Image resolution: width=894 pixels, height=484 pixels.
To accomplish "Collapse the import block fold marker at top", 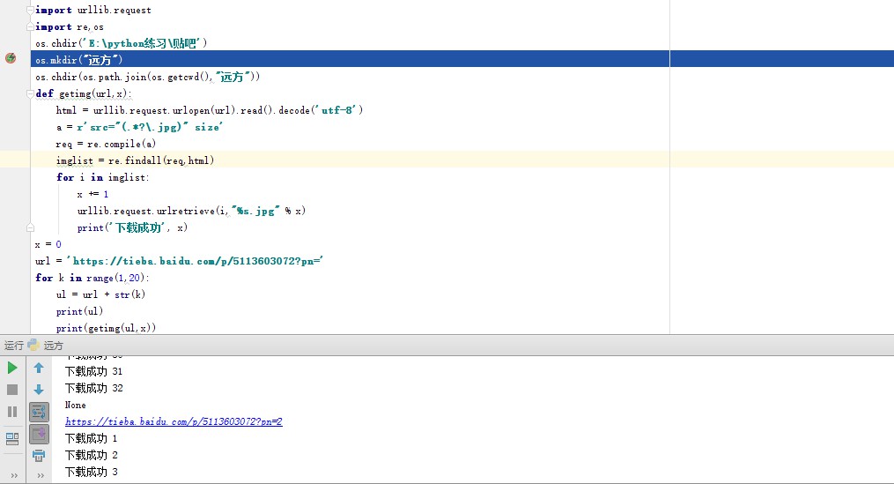I will click(x=29, y=10).
